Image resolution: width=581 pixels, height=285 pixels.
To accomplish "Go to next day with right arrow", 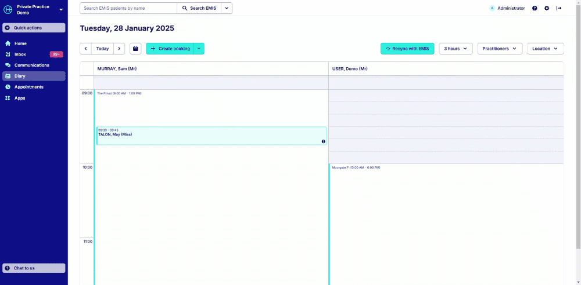I will click(x=119, y=49).
